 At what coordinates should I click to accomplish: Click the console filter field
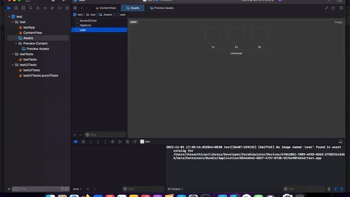(x=304, y=189)
